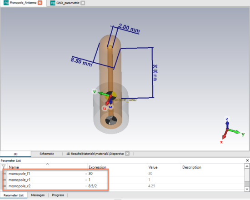Screen dimensions: 250x200
Task: Close the GND_parametric tab
Action: pyautogui.click(x=83, y=3)
